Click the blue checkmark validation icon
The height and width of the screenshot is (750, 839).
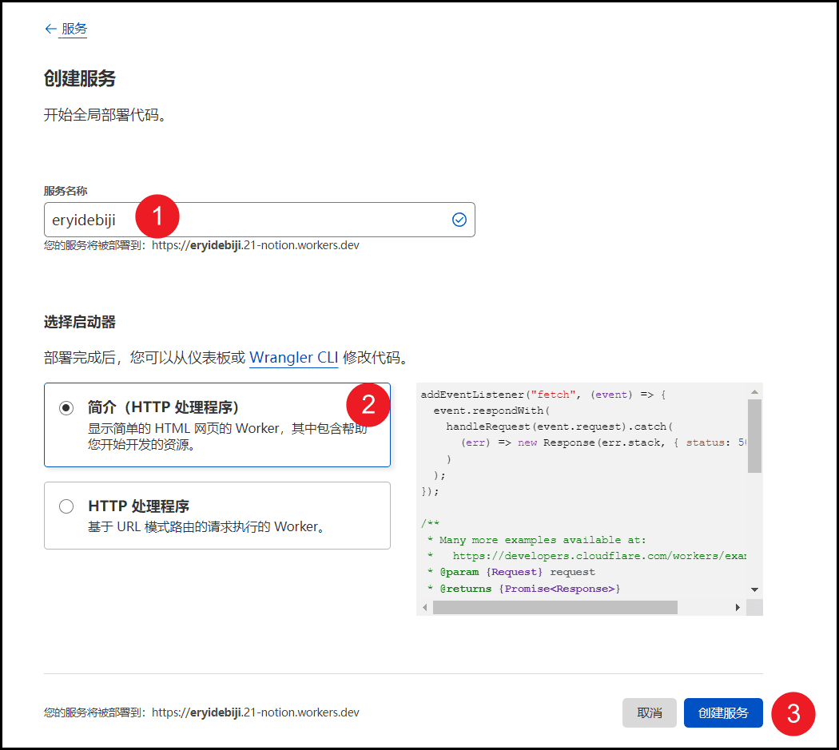pyautogui.click(x=459, y=220)
